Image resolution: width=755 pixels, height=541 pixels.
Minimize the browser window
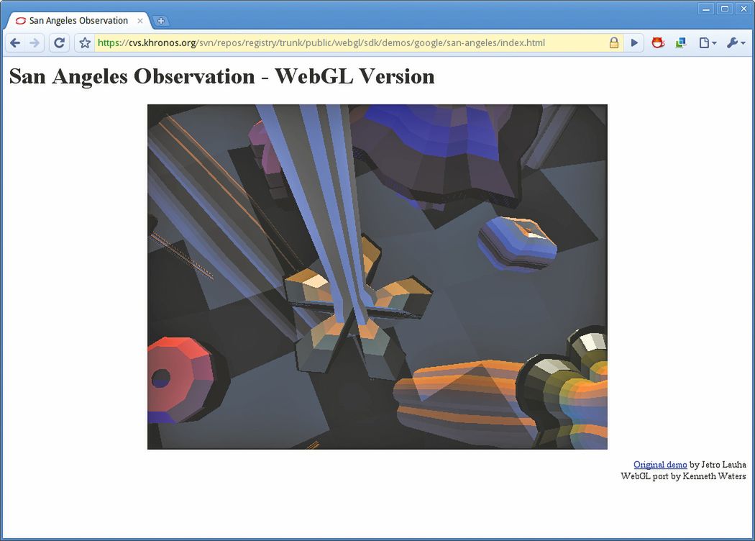[x=705, y=9]
